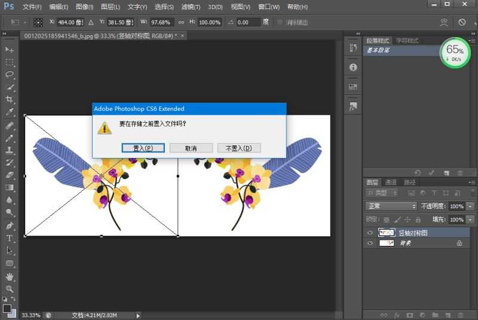Viewport: 478px width, 320px height.
Task: Toggle the link width and height proportions icon
Action: click(x=181, y=22)
